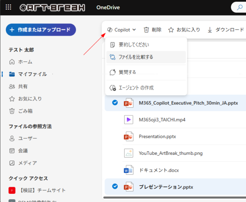Select 要約してください from Copilot menu

[x=134, y=45]
